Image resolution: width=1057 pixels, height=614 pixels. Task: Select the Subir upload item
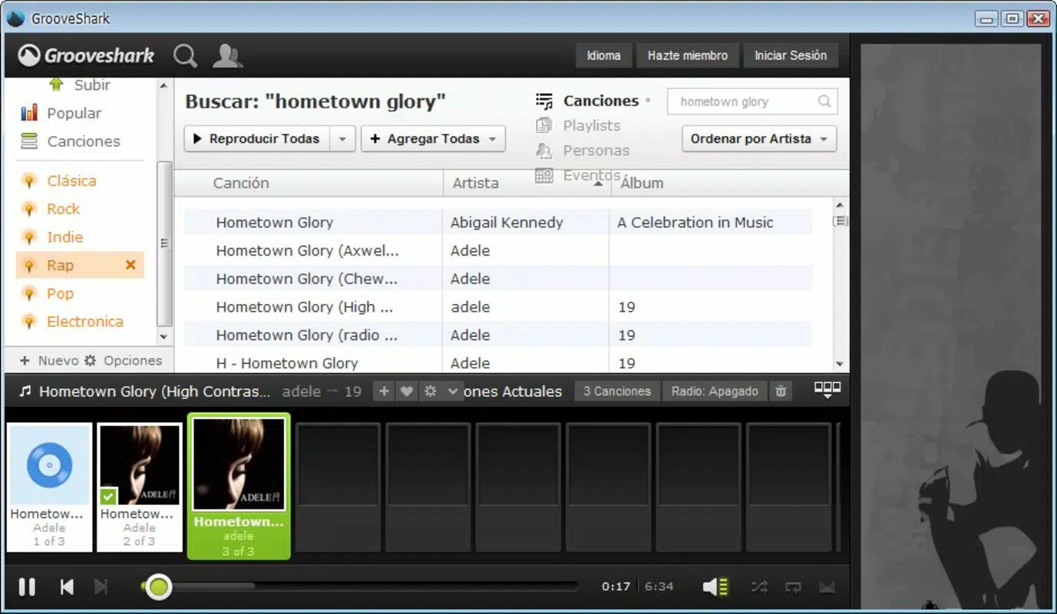pos(80,84)
